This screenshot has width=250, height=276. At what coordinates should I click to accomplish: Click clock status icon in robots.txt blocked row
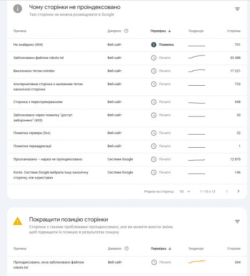[154, 58]
